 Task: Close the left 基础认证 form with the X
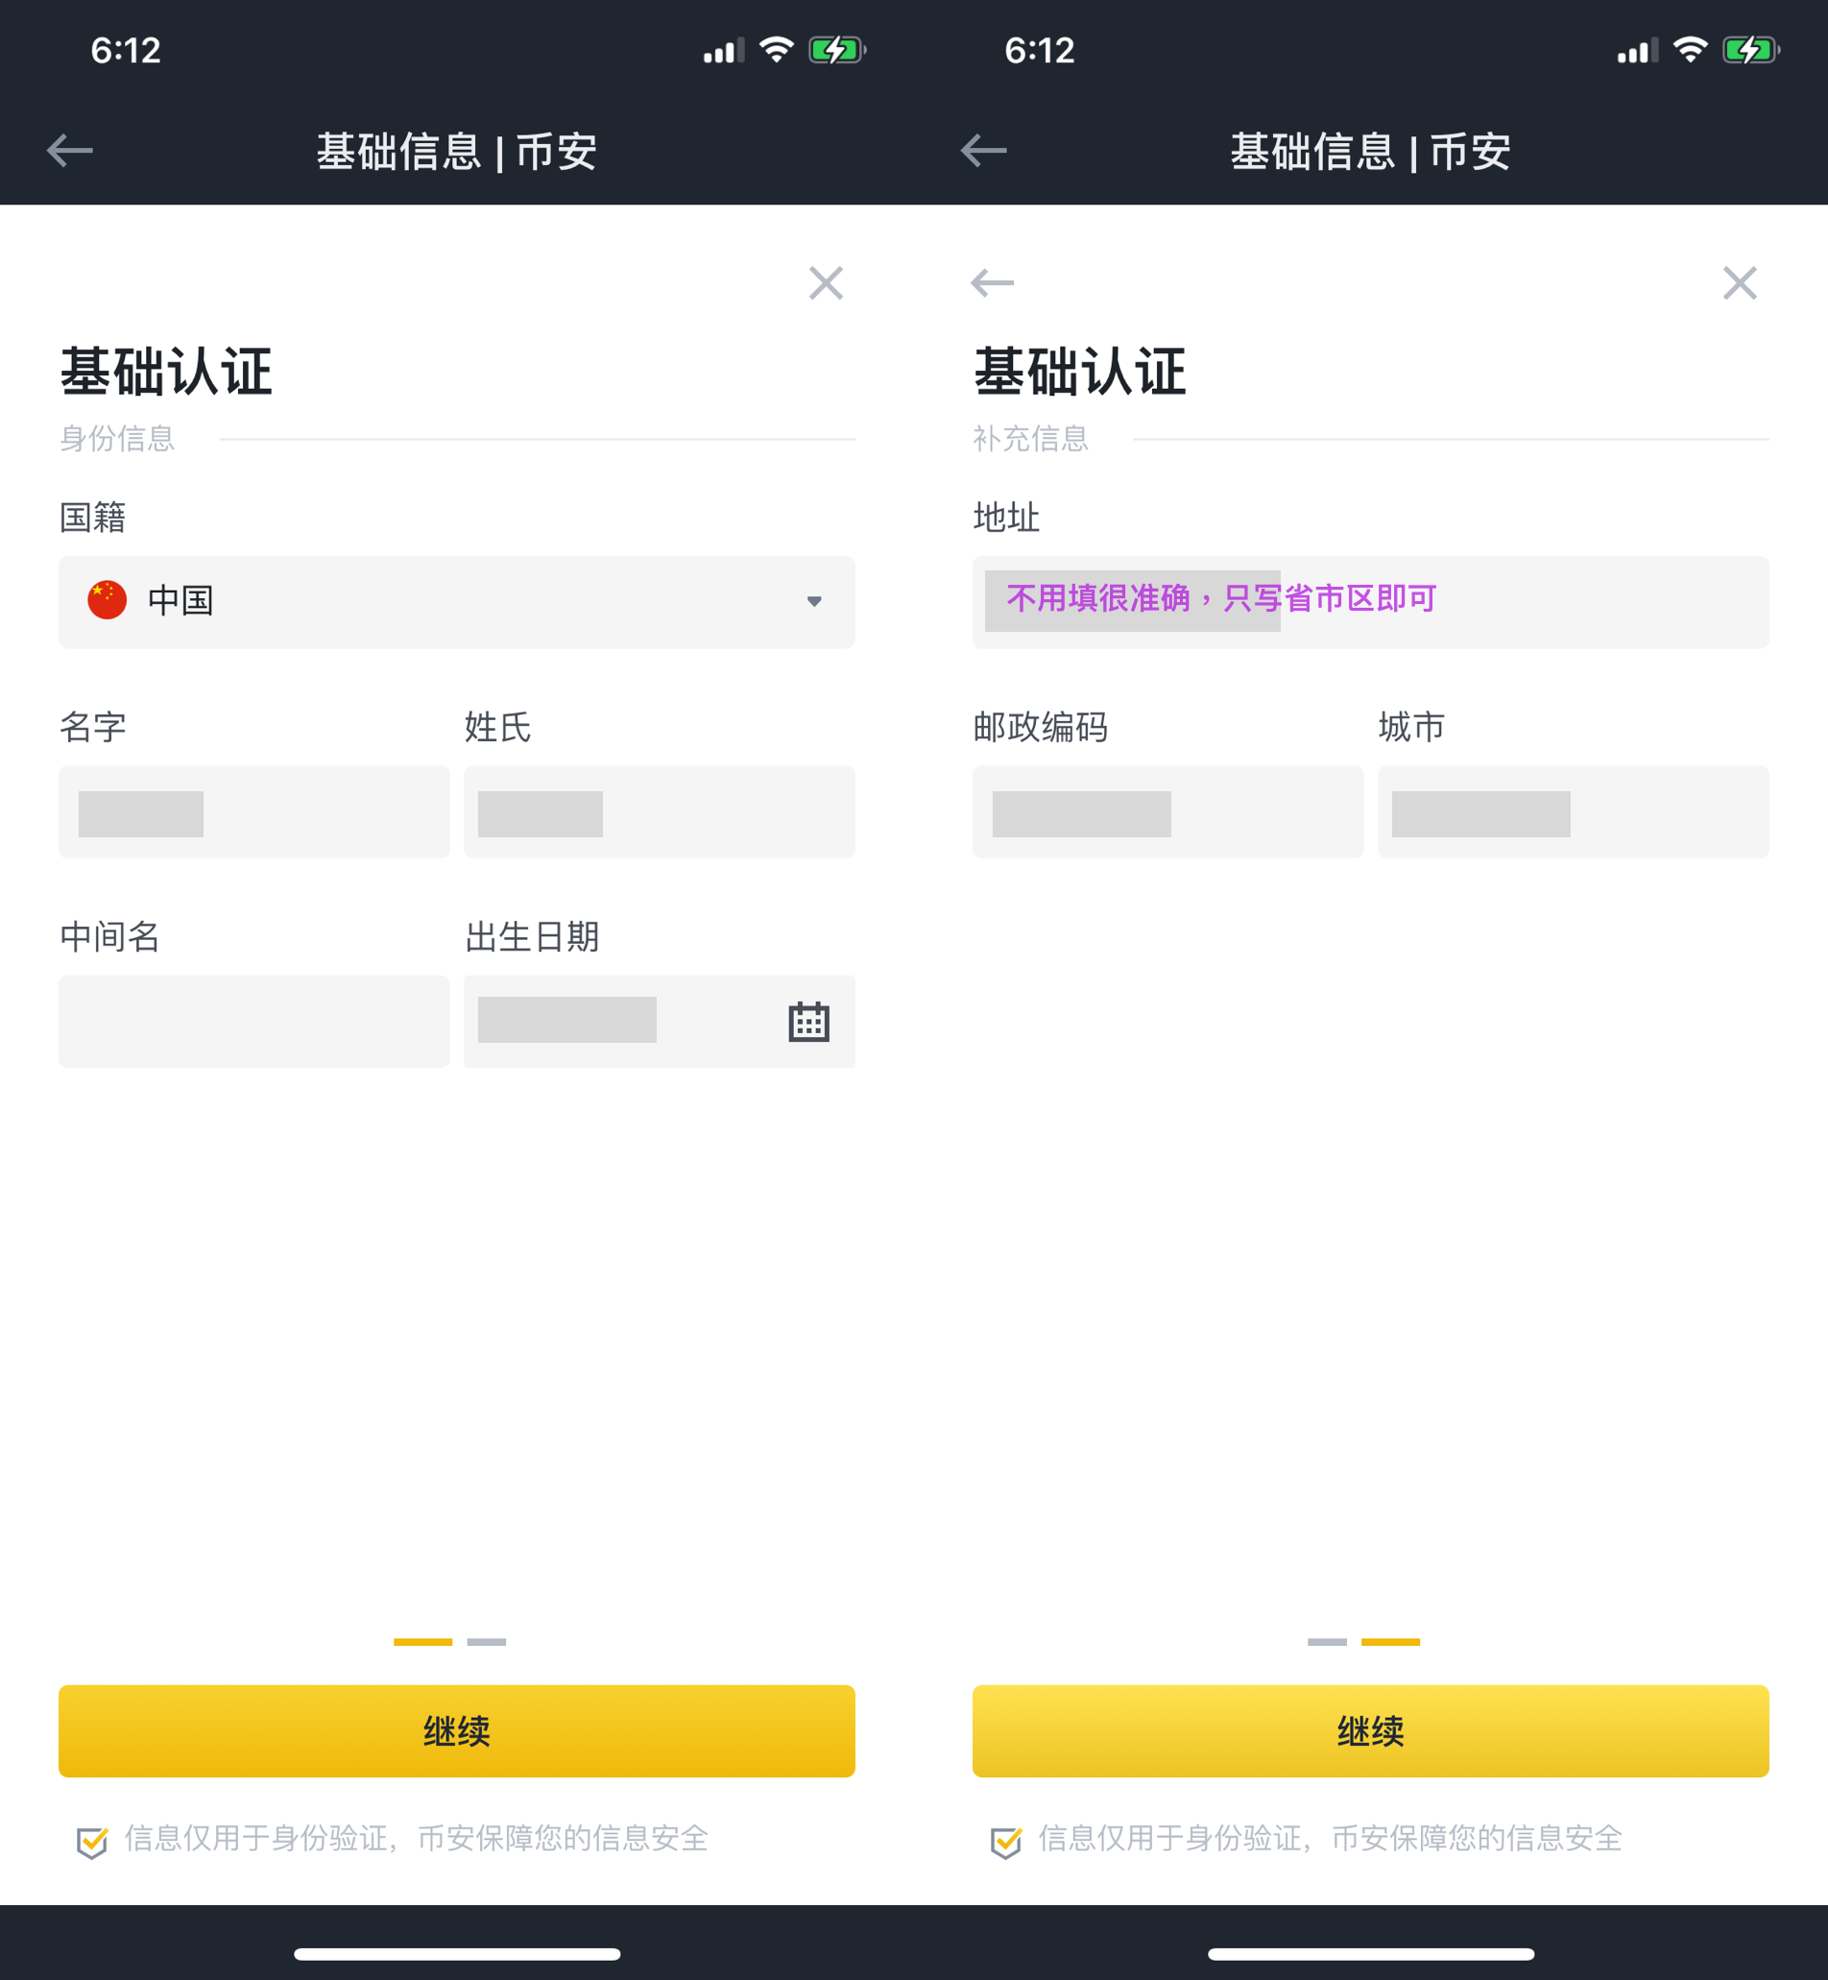point(826,284)
